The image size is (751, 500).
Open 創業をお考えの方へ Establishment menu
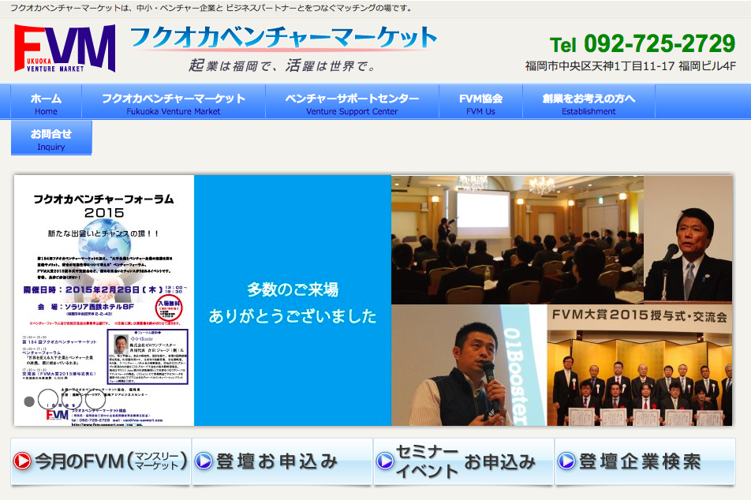click(x=588, y=102)
